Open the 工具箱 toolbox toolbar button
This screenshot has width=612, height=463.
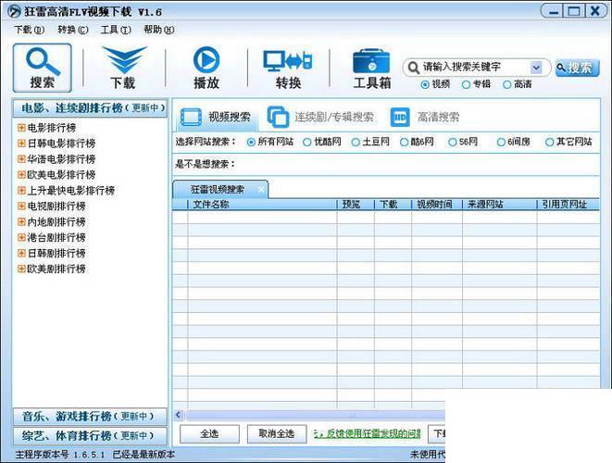click(x=371, y=68)
